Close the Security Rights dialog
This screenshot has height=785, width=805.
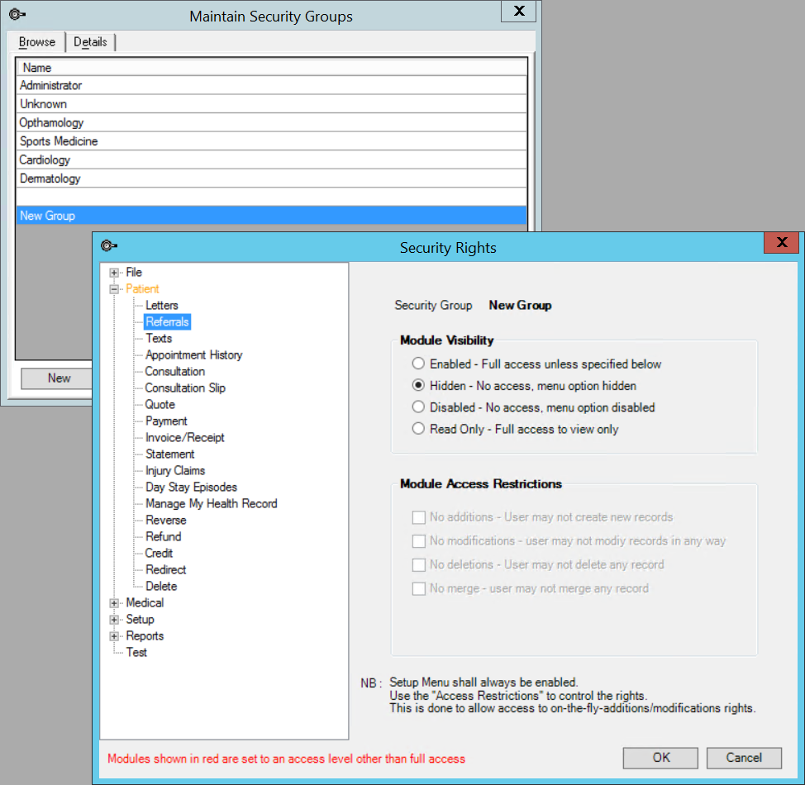tap(781, 242)
